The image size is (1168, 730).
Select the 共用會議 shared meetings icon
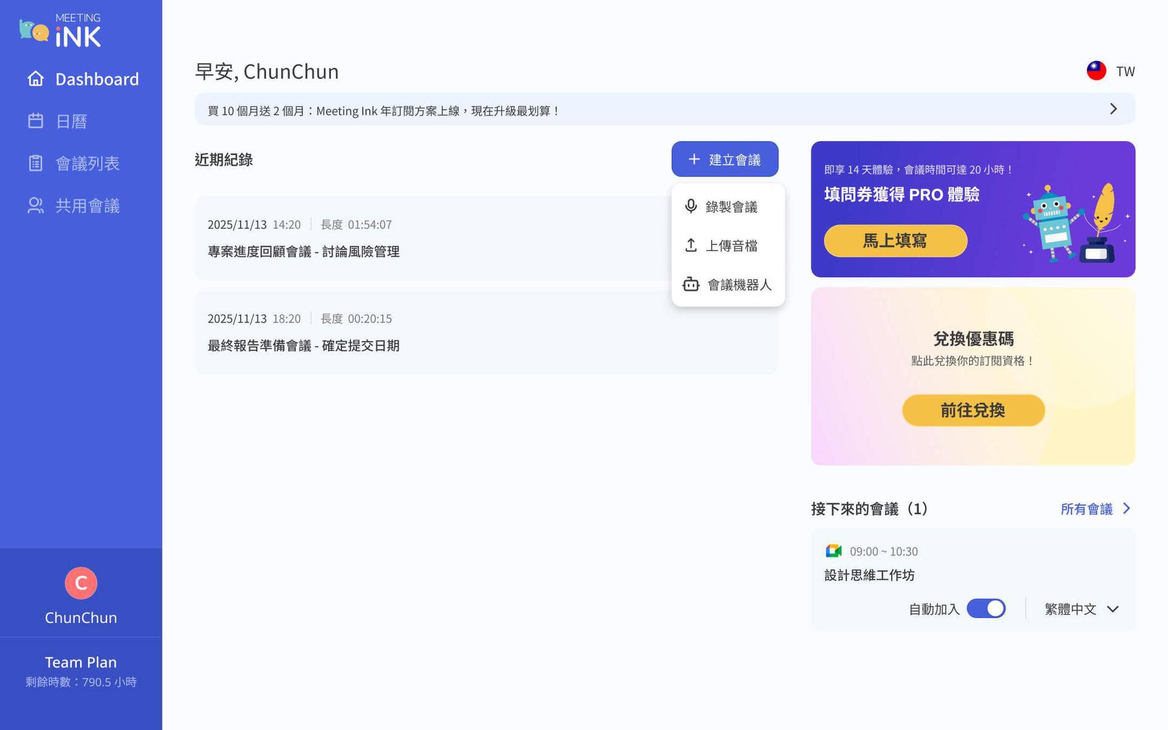36,206
